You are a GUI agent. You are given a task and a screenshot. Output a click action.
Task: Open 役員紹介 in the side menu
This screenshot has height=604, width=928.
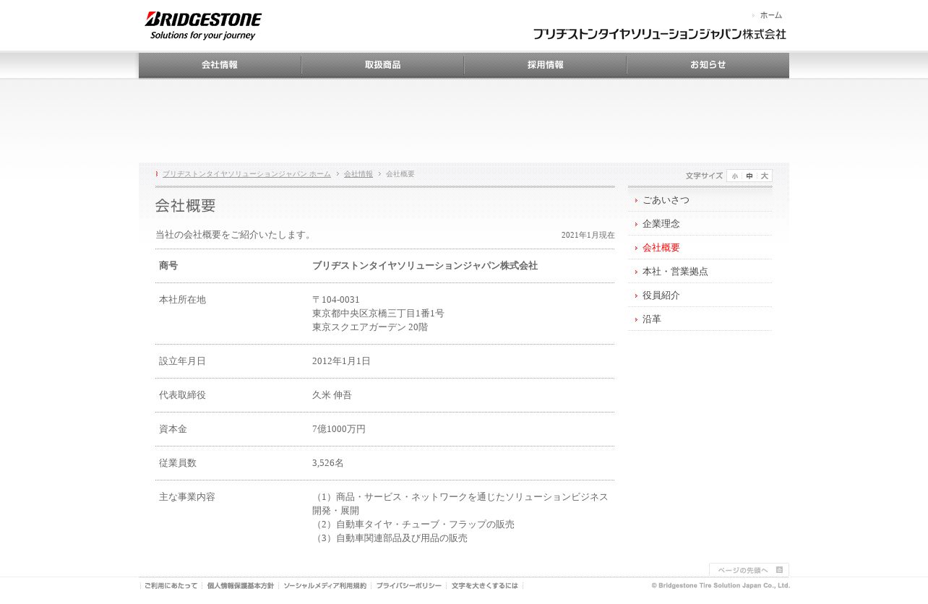point(700,295)
